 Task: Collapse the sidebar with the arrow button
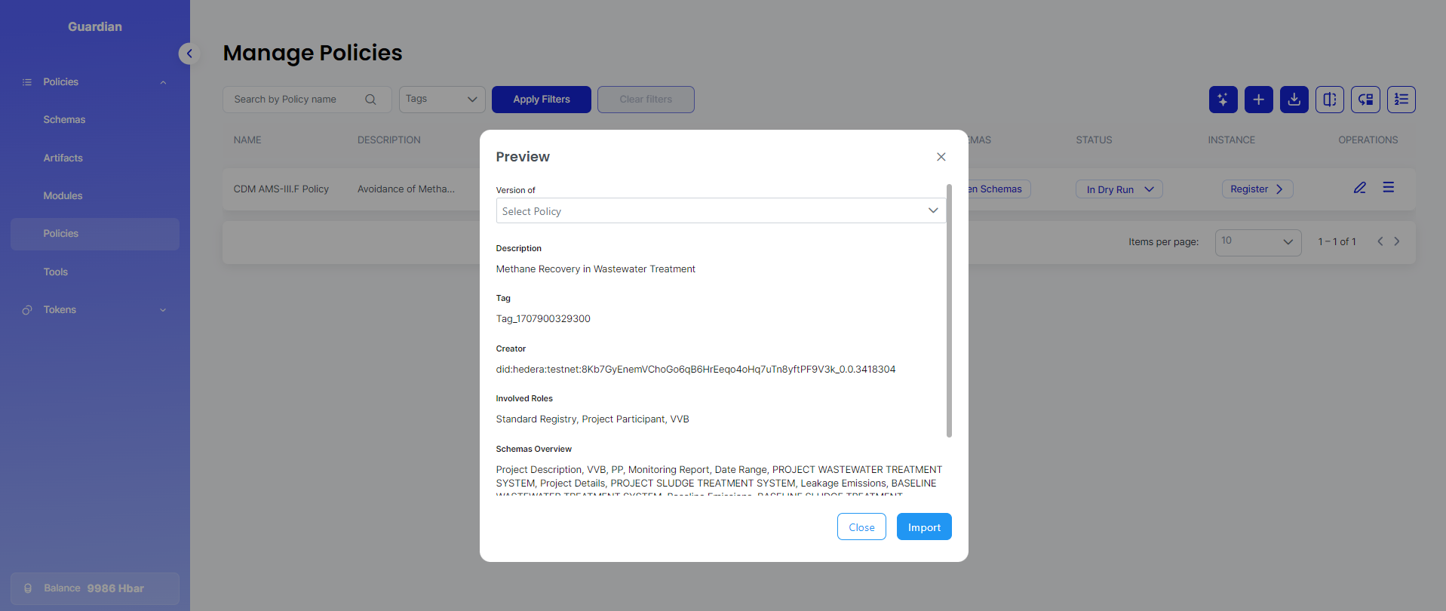(x=189, y=54)
